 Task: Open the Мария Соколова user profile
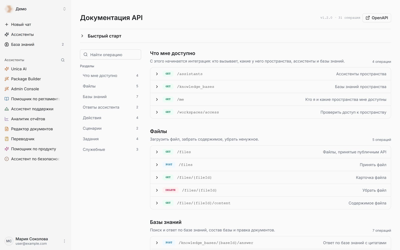(x=32, y=241)
